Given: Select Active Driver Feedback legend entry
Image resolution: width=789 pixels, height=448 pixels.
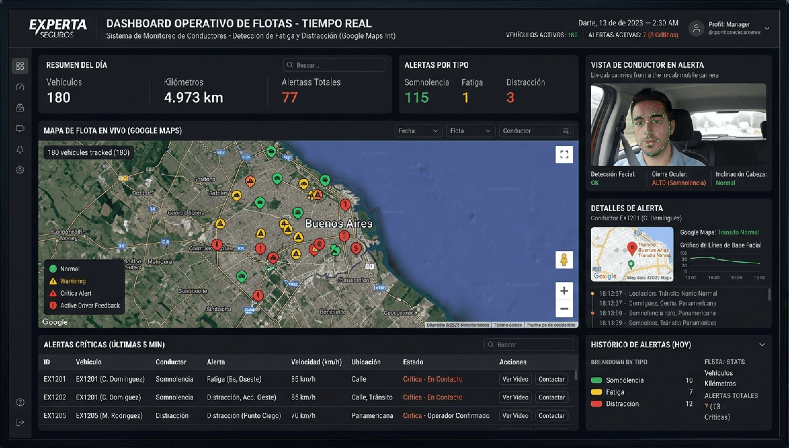Looking at the screenshot, I should click(85, 306).
